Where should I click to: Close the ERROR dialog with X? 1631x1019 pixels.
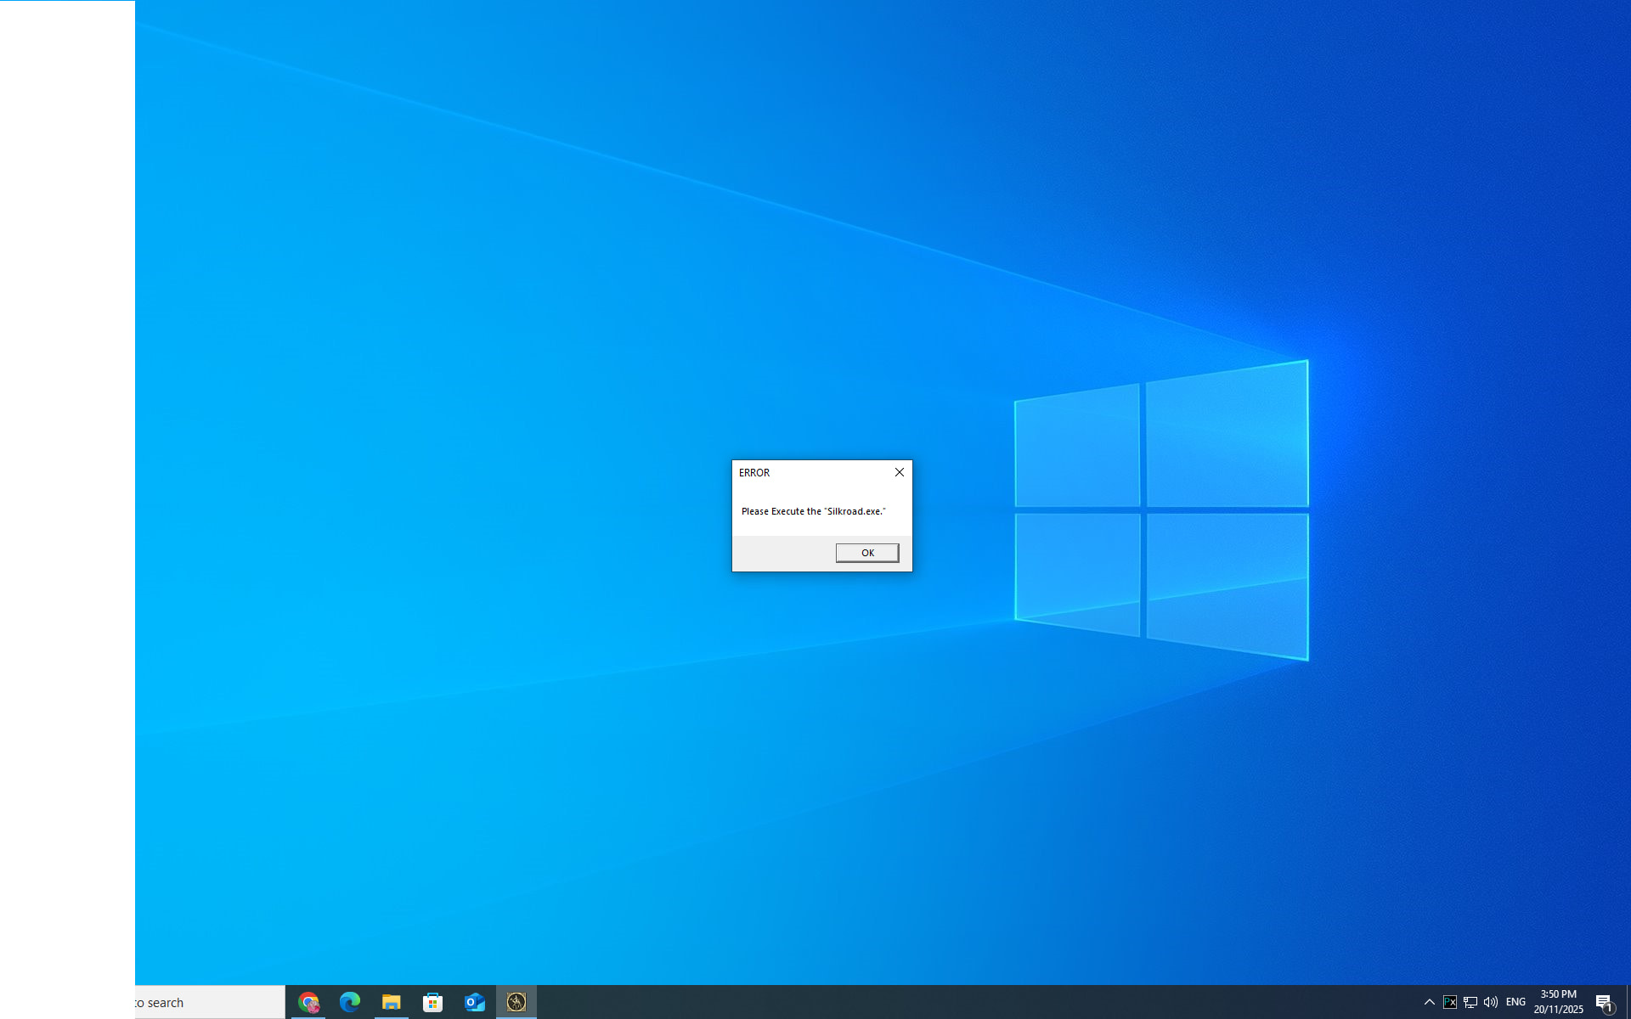click(x=899, y=472)
